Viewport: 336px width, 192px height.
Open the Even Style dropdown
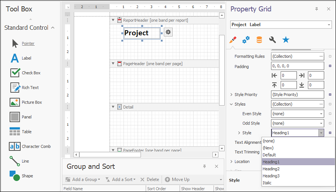(321, 114)
